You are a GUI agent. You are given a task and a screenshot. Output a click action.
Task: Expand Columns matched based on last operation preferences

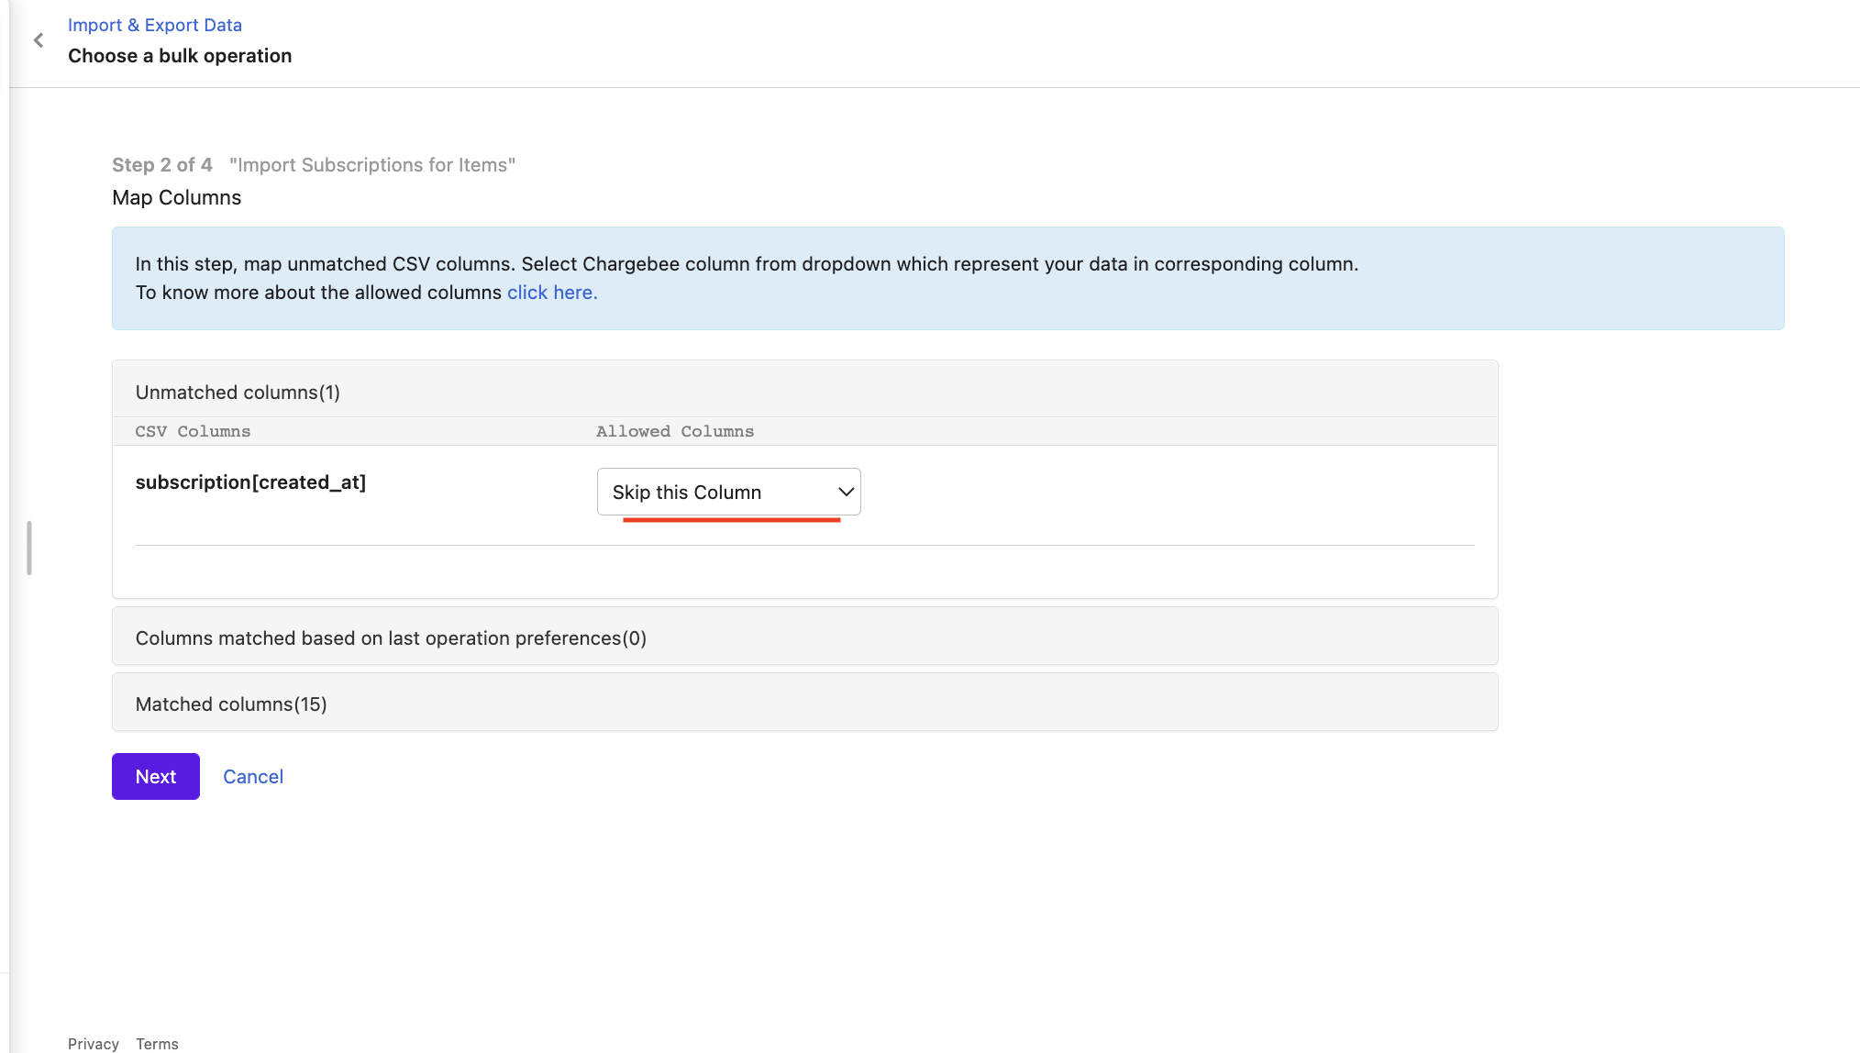pyautogui.click(x=804, y=637)
